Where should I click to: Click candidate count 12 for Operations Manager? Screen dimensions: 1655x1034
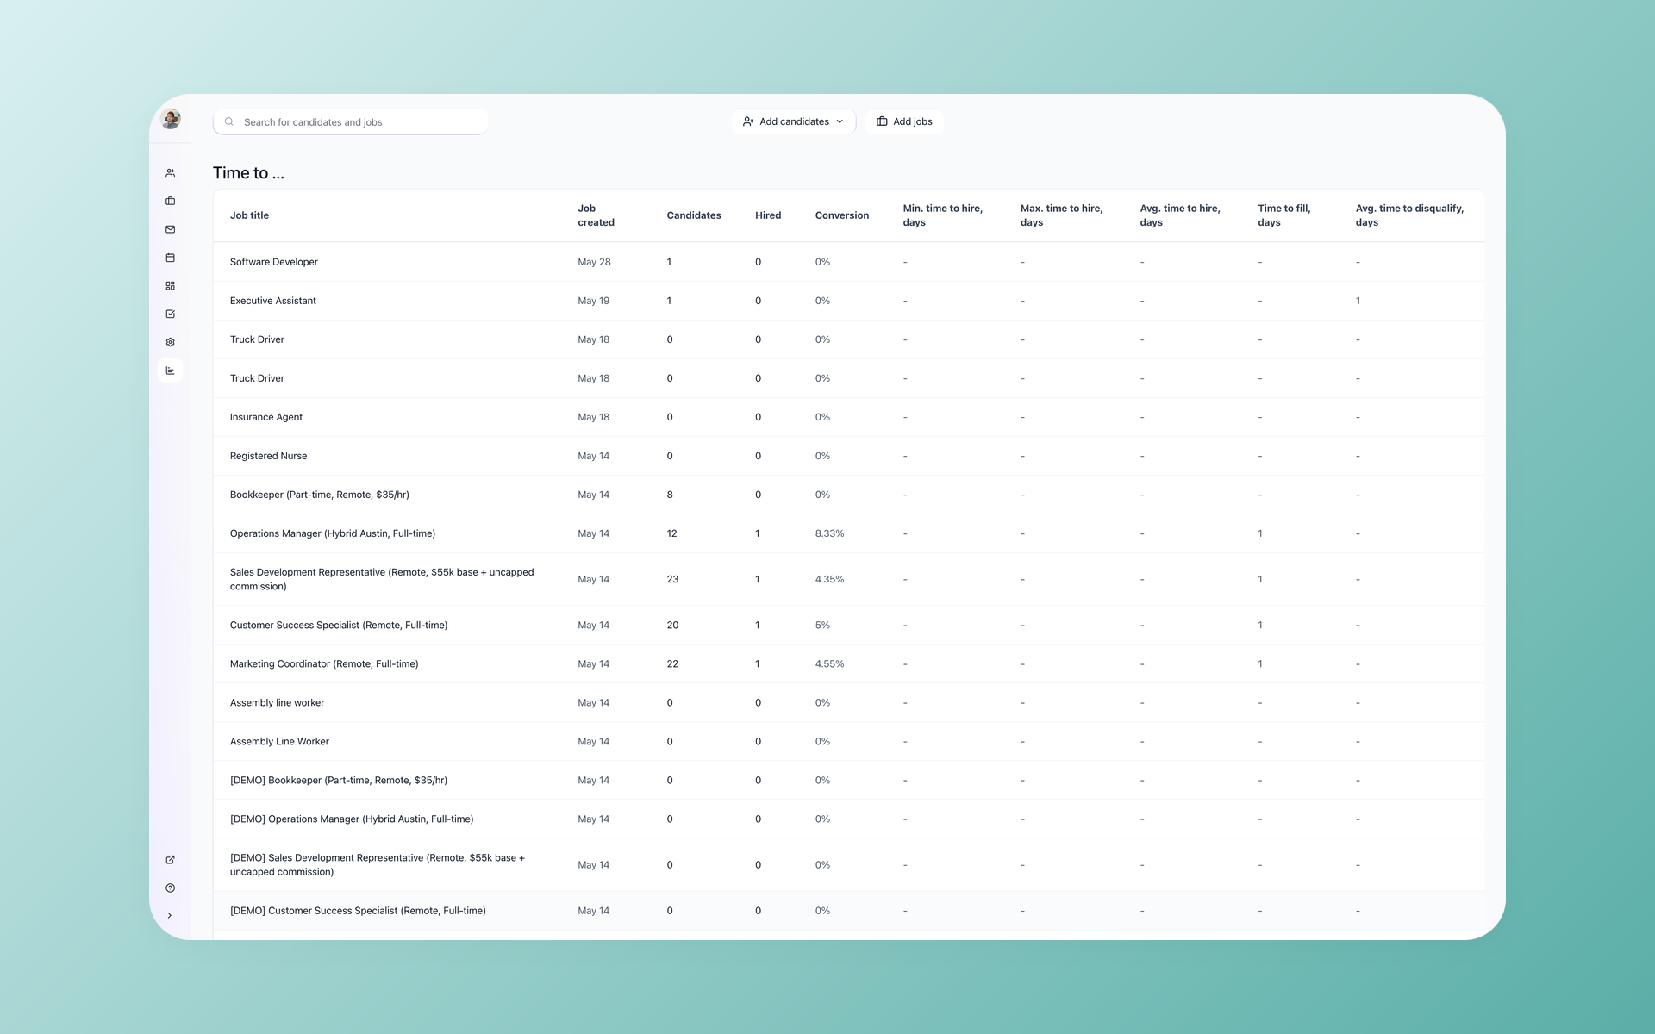671,533
